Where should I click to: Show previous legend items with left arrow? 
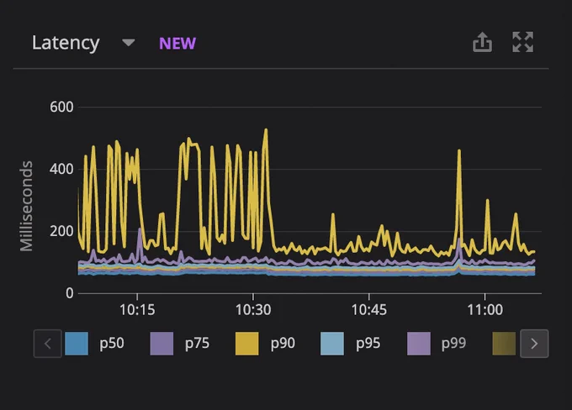(47, 344)
